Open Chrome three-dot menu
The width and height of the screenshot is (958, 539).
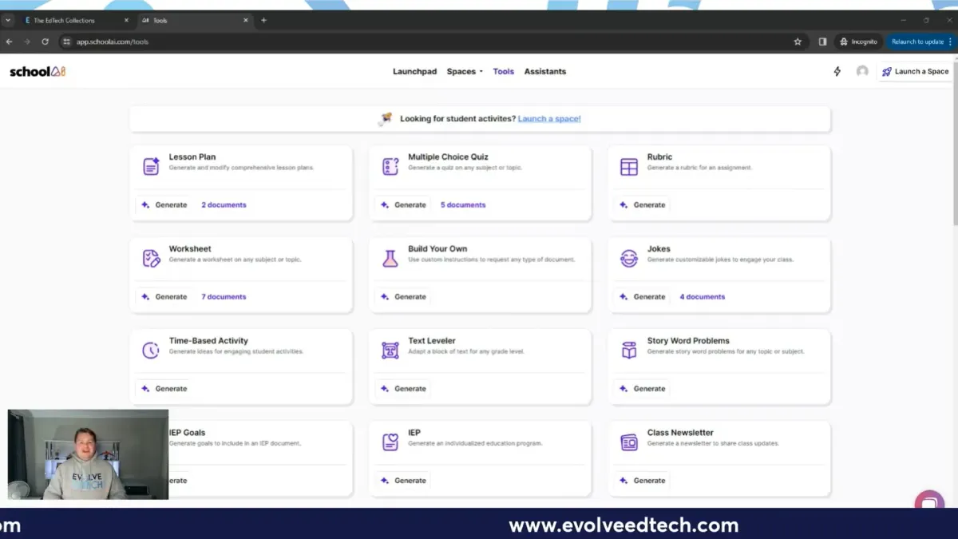point(950,42)
